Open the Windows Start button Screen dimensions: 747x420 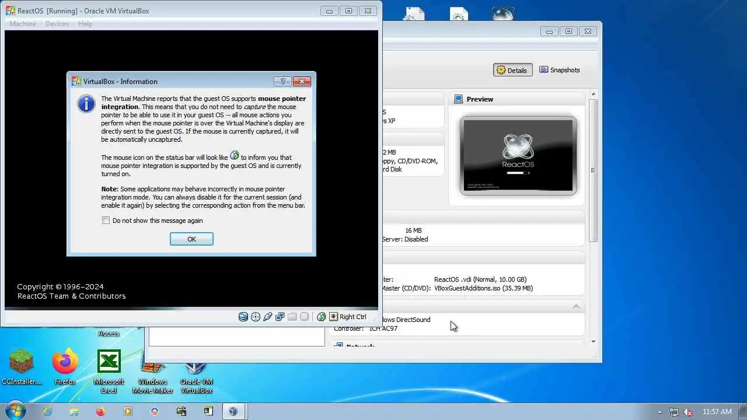[x=15, y=411]
